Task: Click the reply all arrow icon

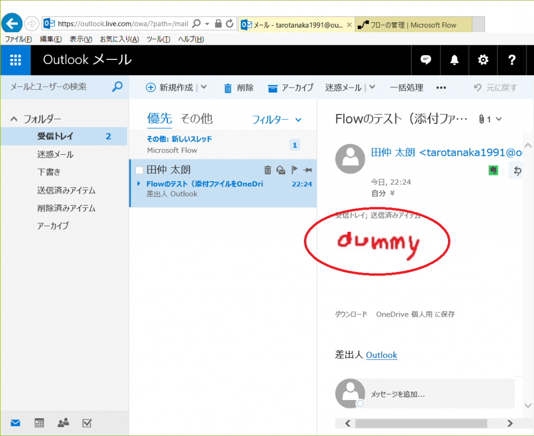Action: [517, 170]
